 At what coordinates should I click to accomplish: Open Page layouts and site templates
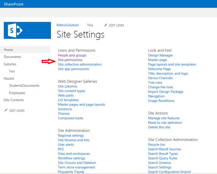[172, 64]
